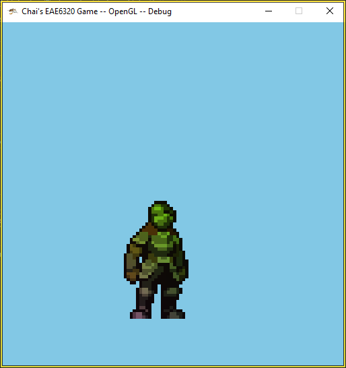Screen dimensions: 346x368
Task: Click the greyed-out maximize button
Action: click(299, 11)
